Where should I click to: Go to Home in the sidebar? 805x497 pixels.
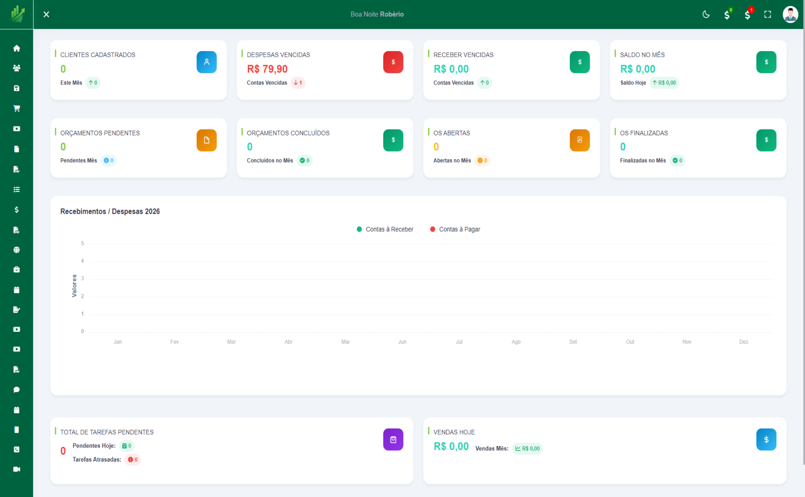(17, 48)
